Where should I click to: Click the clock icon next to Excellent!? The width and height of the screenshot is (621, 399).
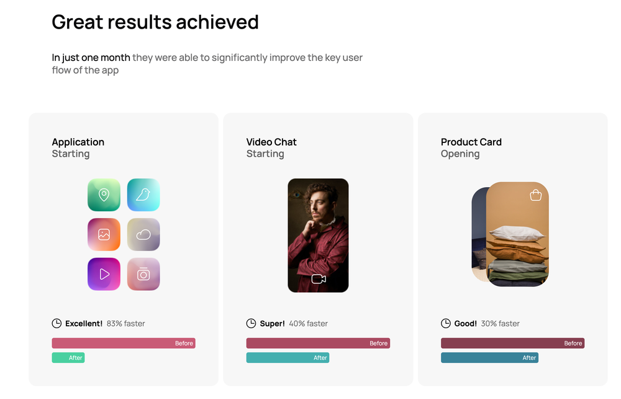coord(56,323)
